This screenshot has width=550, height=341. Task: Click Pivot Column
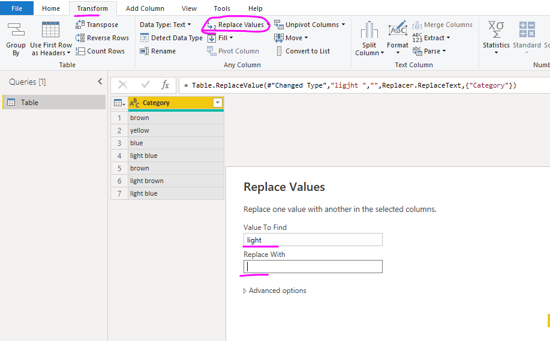pos(233,51)
